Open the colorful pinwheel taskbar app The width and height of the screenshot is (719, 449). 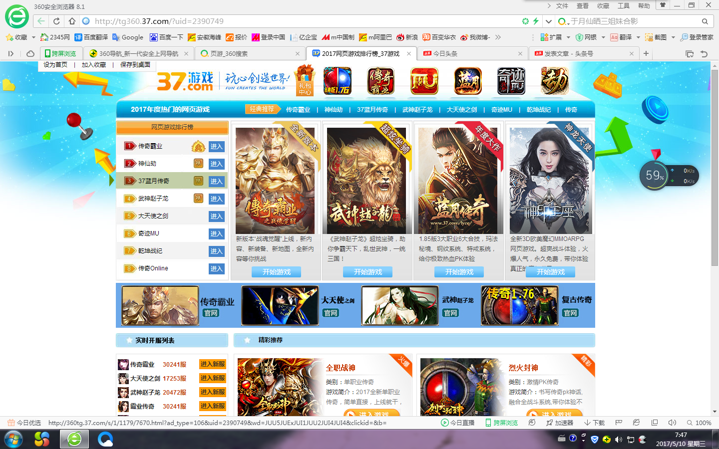(x=42, y=440)
